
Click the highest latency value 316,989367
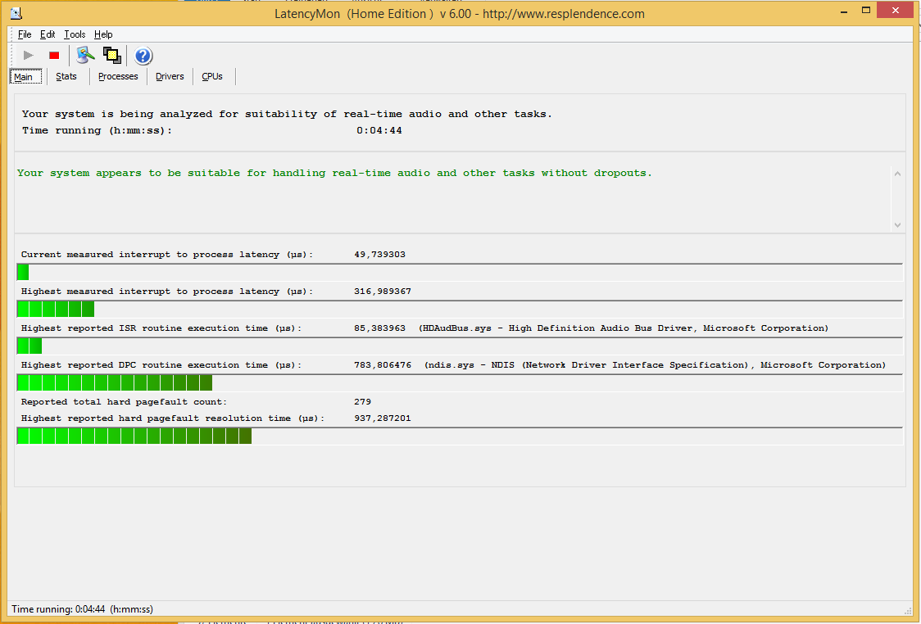[x=383, y=292]
